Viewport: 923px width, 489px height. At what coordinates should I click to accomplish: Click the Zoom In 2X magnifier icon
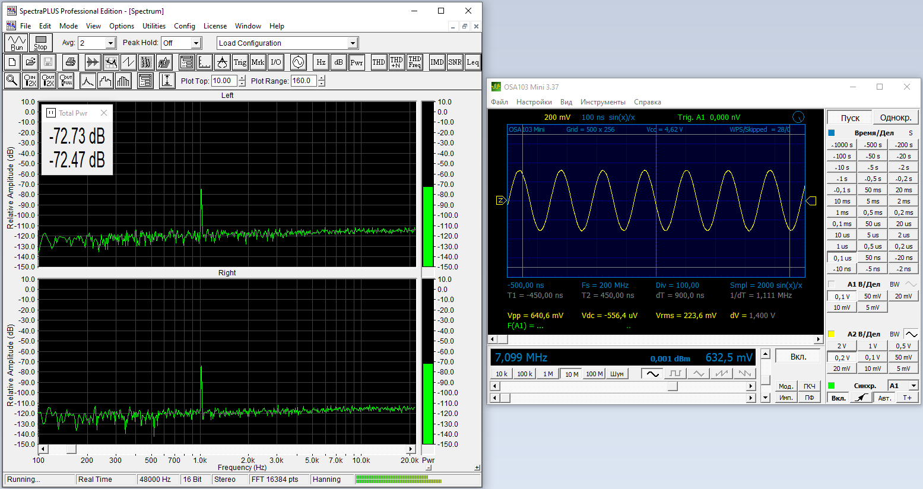(30, 81)
